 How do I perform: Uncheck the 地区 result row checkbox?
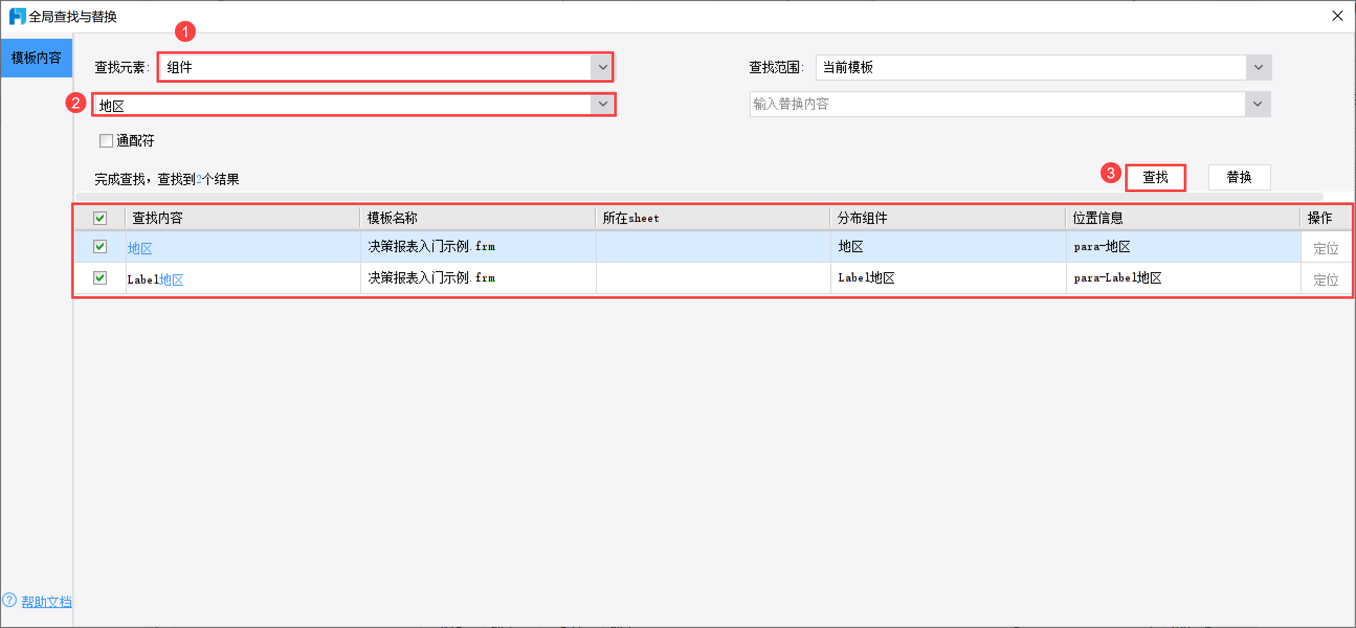point(100,246)
